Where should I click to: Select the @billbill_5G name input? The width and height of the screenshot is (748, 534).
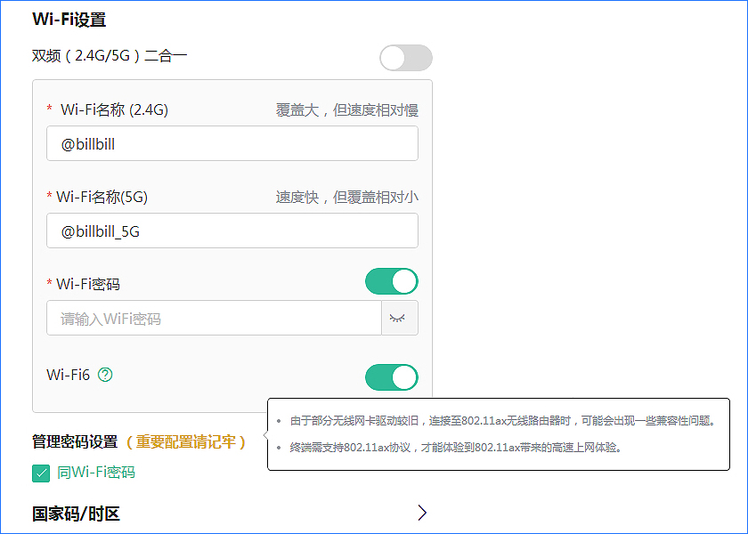point(232,231)
